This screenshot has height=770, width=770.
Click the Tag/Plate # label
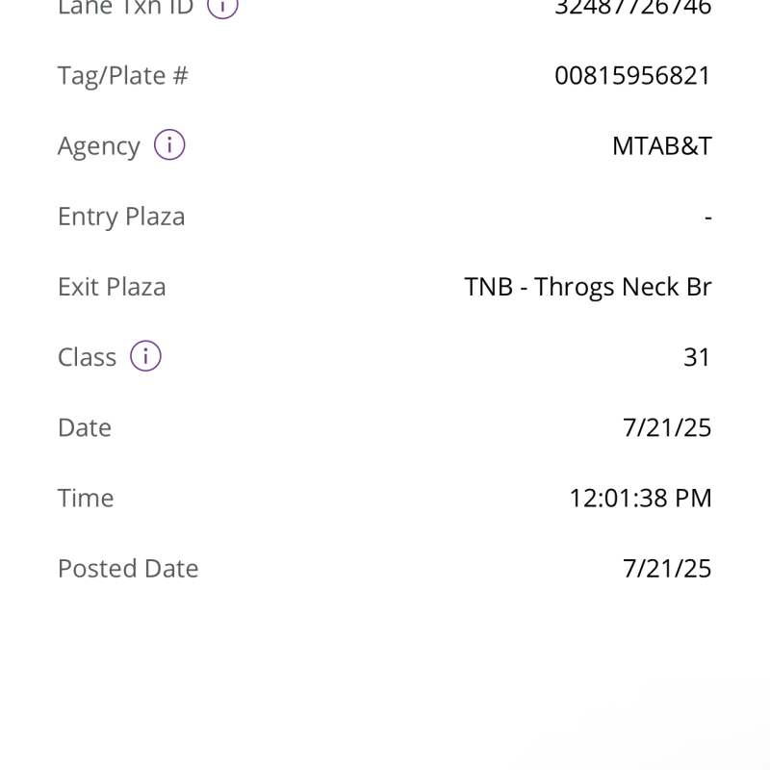[x=122, y=75]
